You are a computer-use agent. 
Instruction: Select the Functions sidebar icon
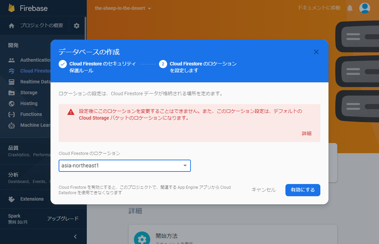[11, 114]
